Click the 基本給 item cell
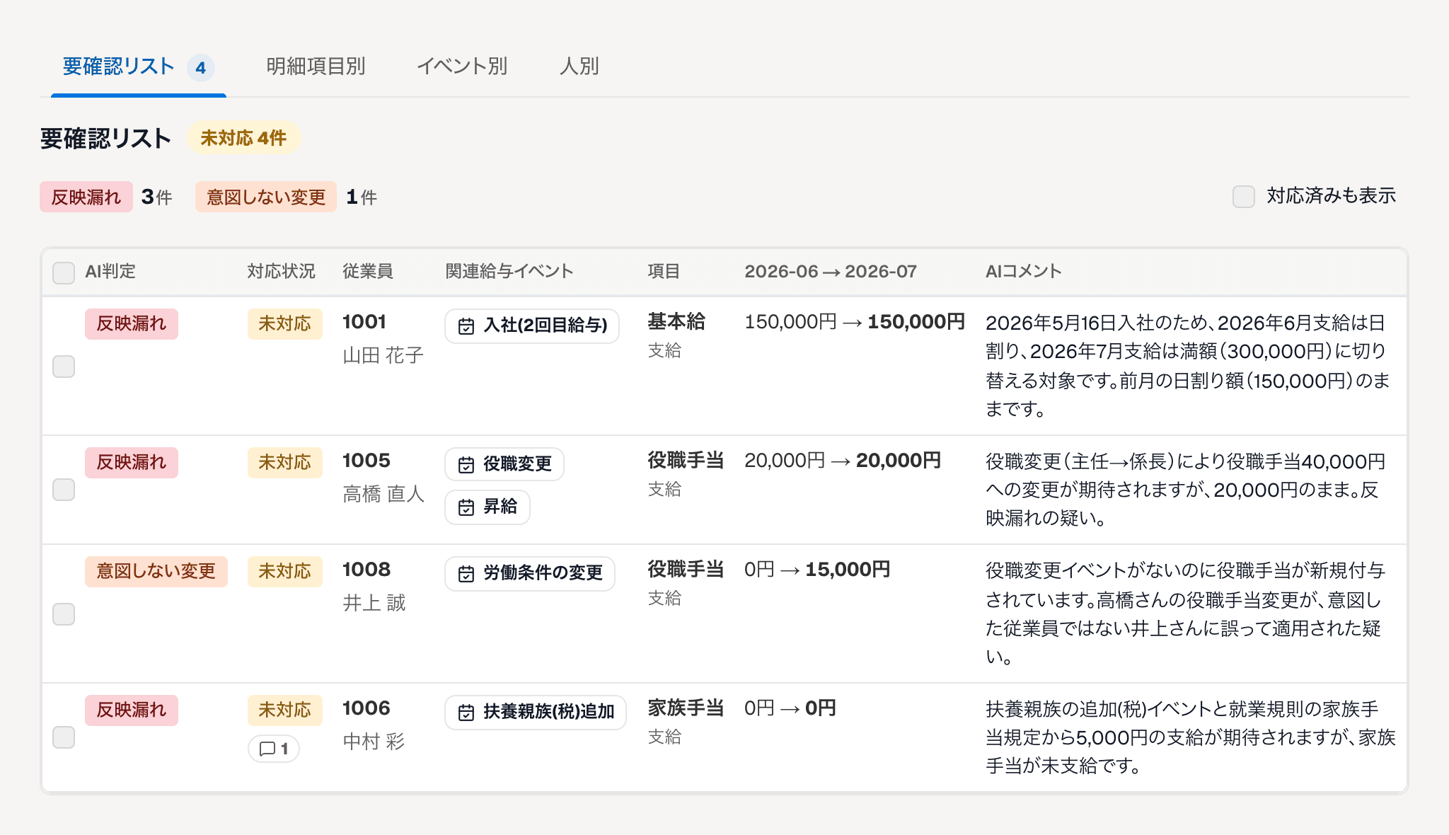This screenshot has height=835, width=1449. tap(676, 322)
